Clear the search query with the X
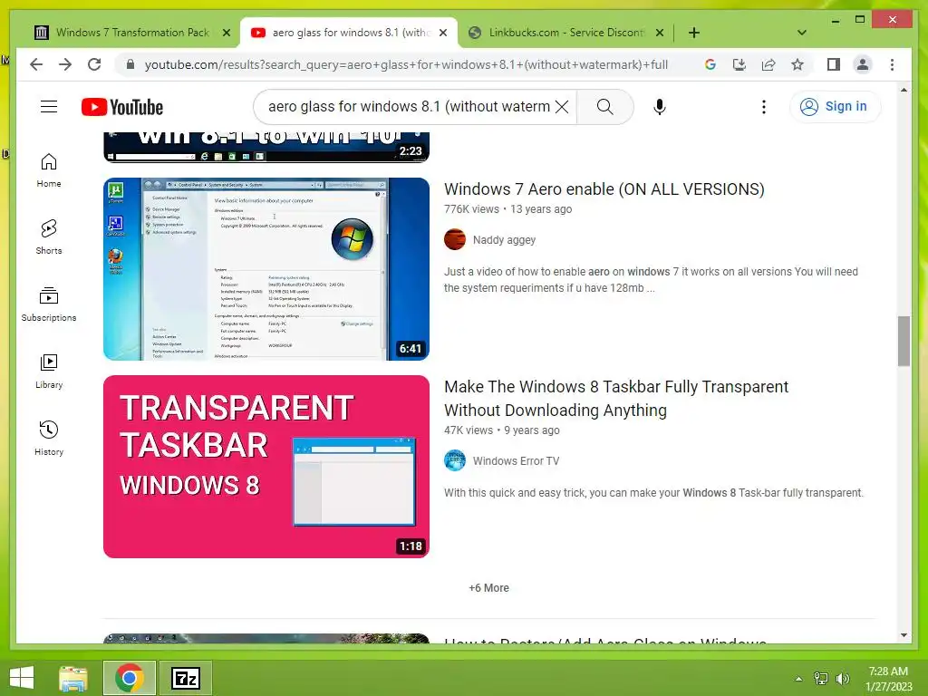 [x=562, y=107]
